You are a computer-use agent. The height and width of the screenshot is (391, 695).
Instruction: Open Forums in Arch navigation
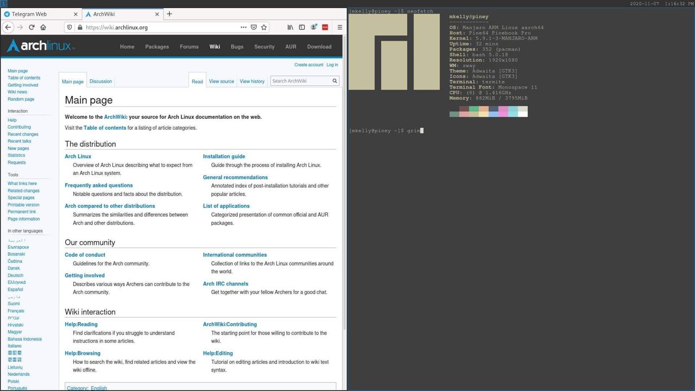click(189, 47)
